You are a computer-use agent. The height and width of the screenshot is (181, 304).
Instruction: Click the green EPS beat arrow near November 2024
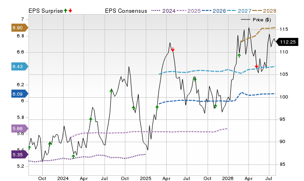pos(133,108)
